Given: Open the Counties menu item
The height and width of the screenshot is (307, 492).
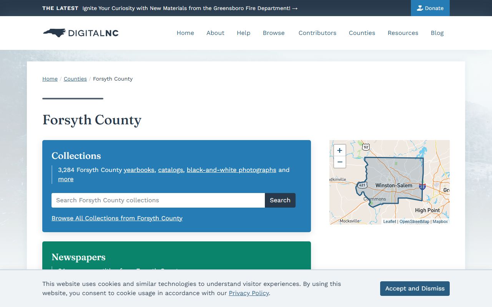Looking at the screenshot, I should coord(362,33).
